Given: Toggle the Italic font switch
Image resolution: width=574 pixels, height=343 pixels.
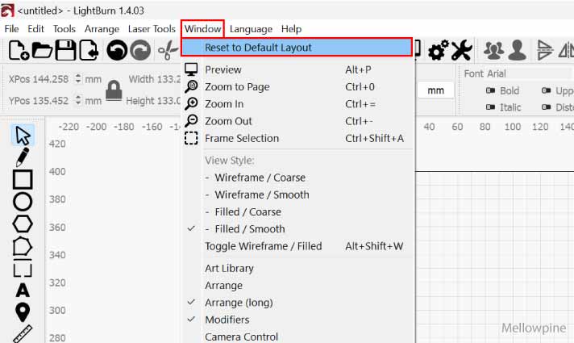Looking at the screenshot, I should [490, 107].
